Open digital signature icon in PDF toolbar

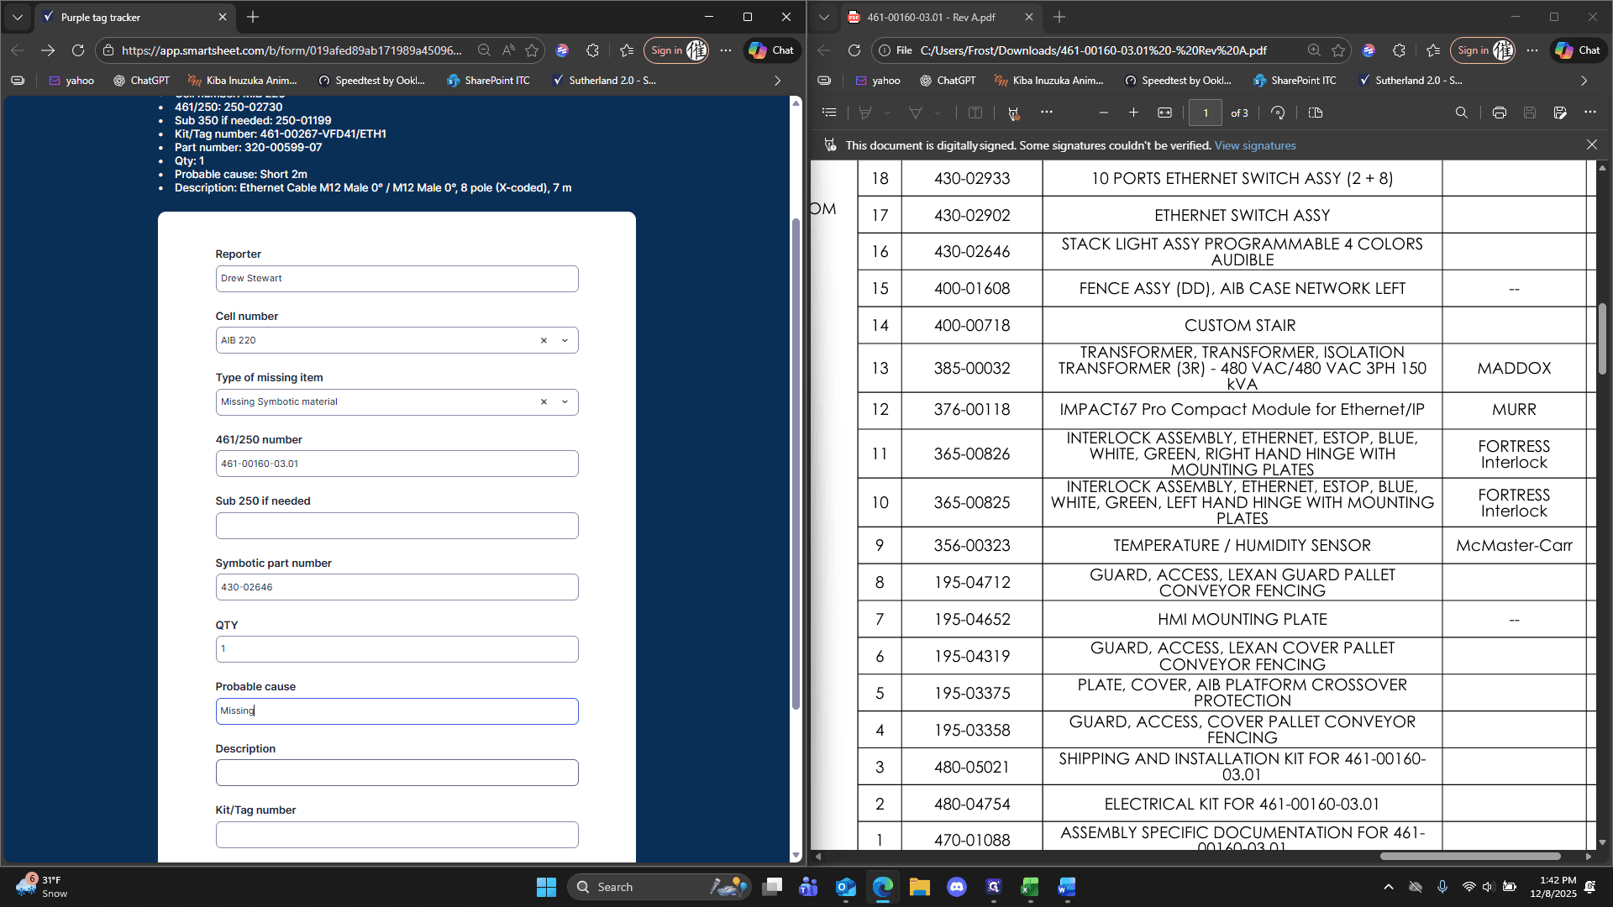coord(1014,113)
